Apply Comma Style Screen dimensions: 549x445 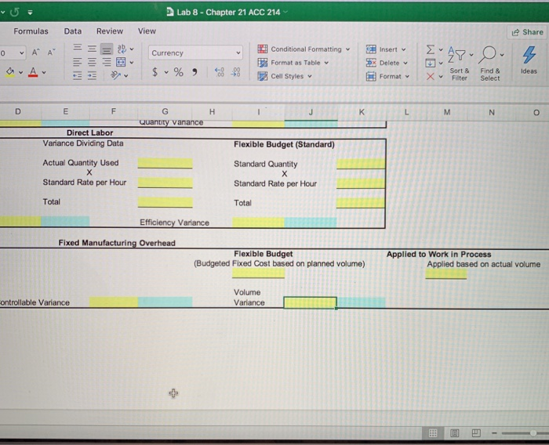(x=195, y=72)
